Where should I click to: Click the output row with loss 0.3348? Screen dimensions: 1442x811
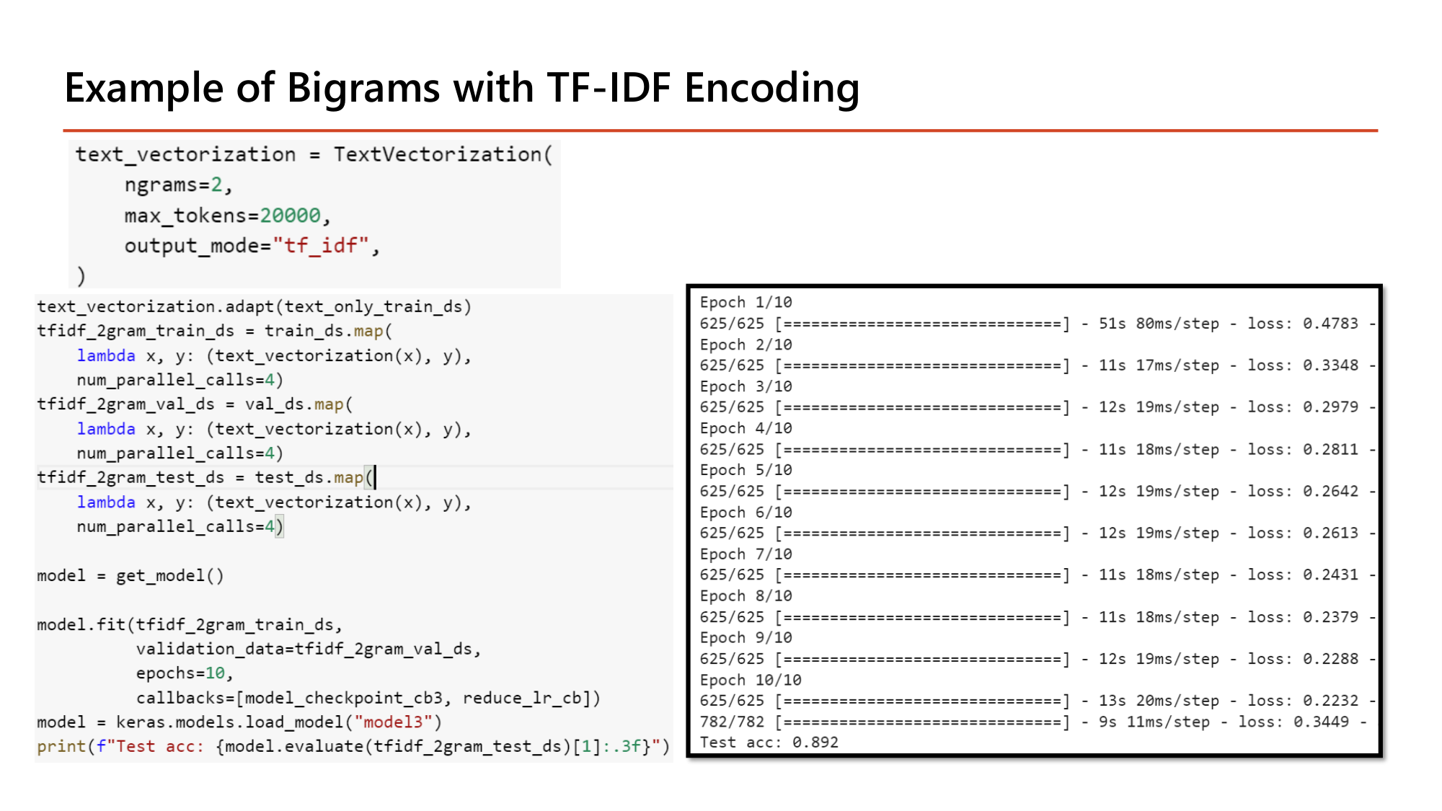(1037, 365)
